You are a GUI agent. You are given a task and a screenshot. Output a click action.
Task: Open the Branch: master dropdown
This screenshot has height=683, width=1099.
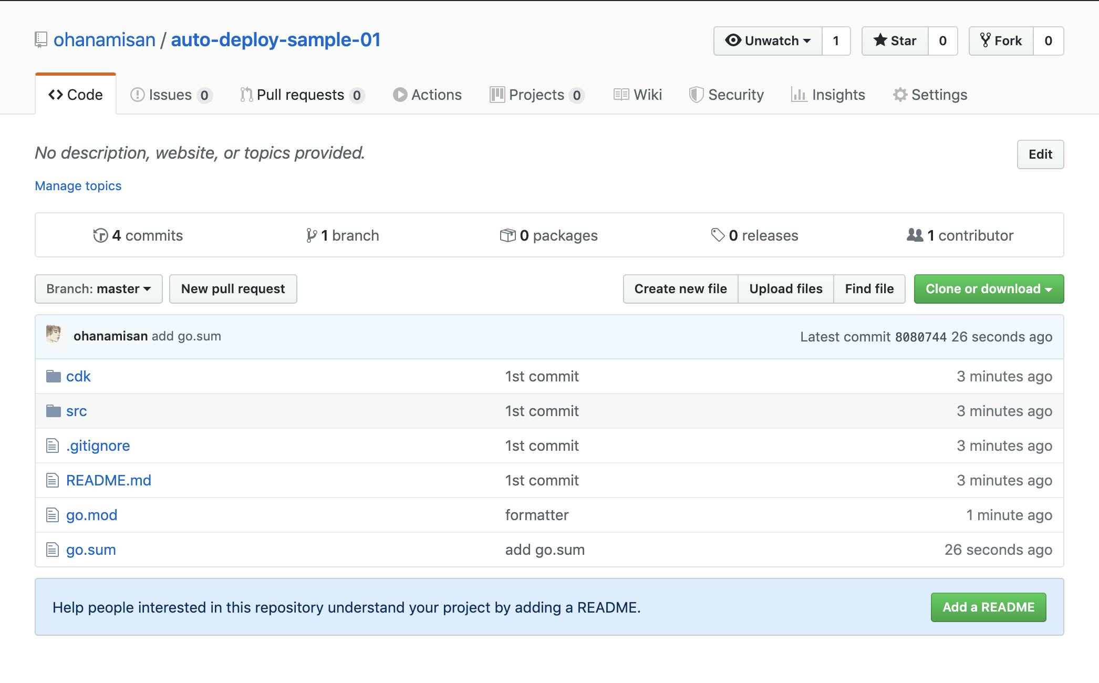[99, 289]
